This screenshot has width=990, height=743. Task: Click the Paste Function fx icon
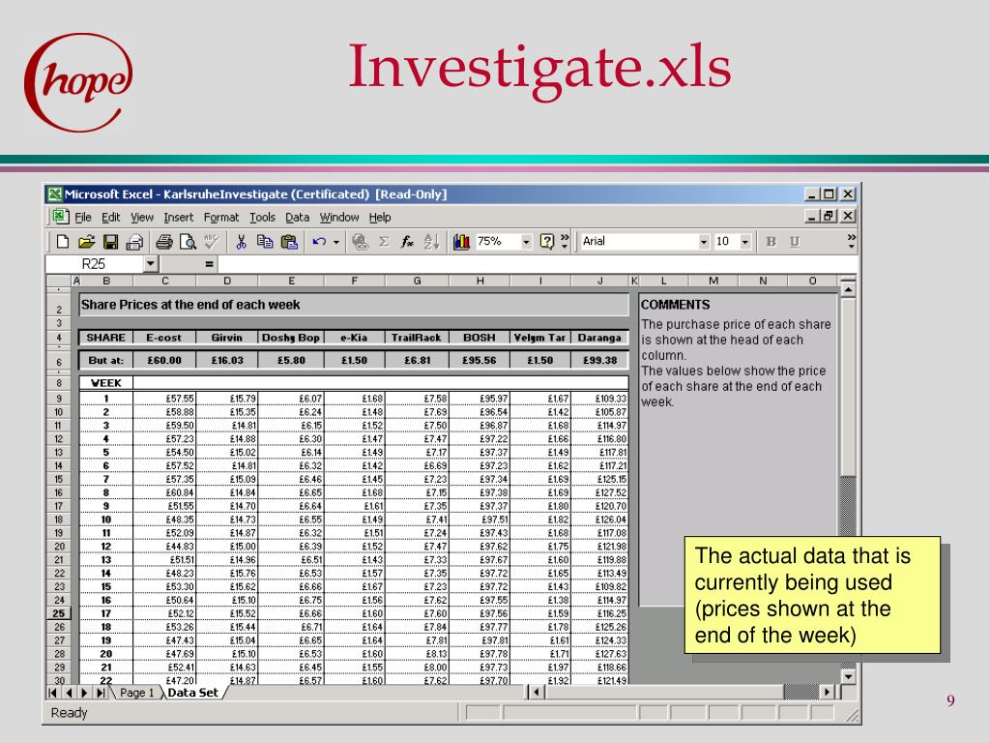(x=407, y=241)
